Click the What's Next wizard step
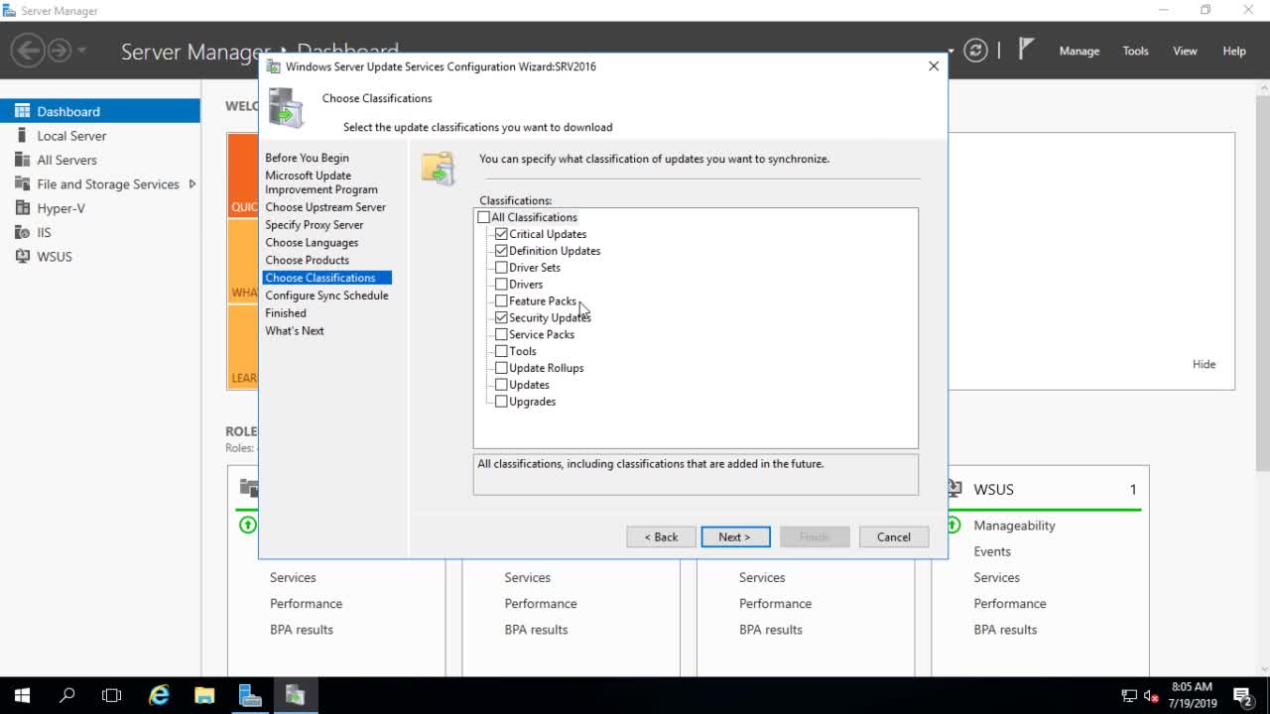Viewport: 1270px width, 714px height. (294, 331)
